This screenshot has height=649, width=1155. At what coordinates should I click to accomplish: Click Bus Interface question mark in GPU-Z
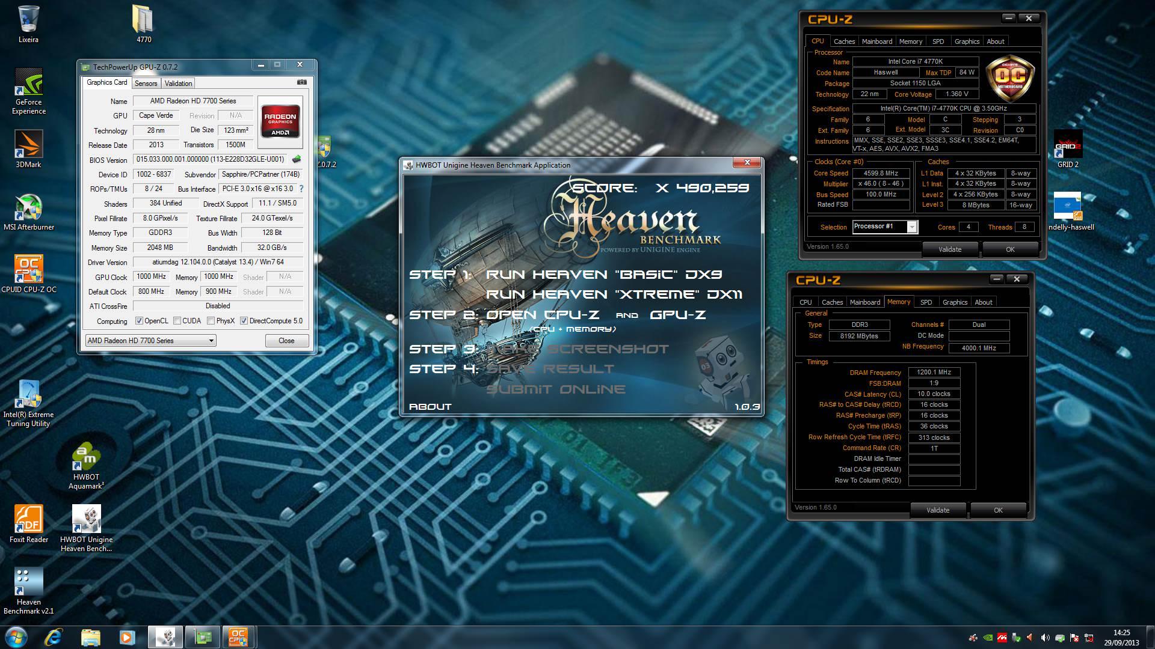(301, 189)
